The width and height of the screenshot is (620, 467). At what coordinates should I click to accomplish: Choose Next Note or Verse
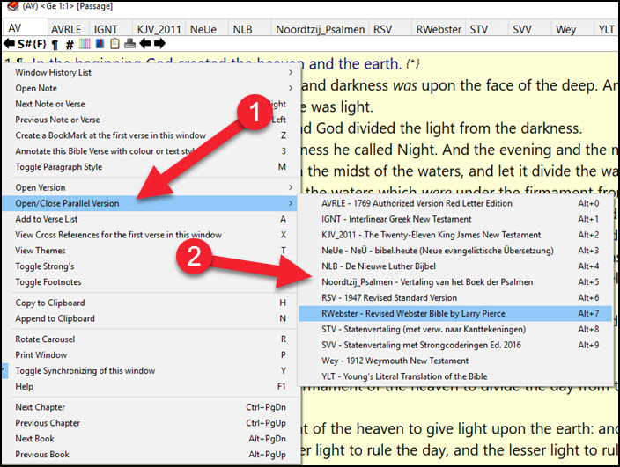[x=151, y=104]
